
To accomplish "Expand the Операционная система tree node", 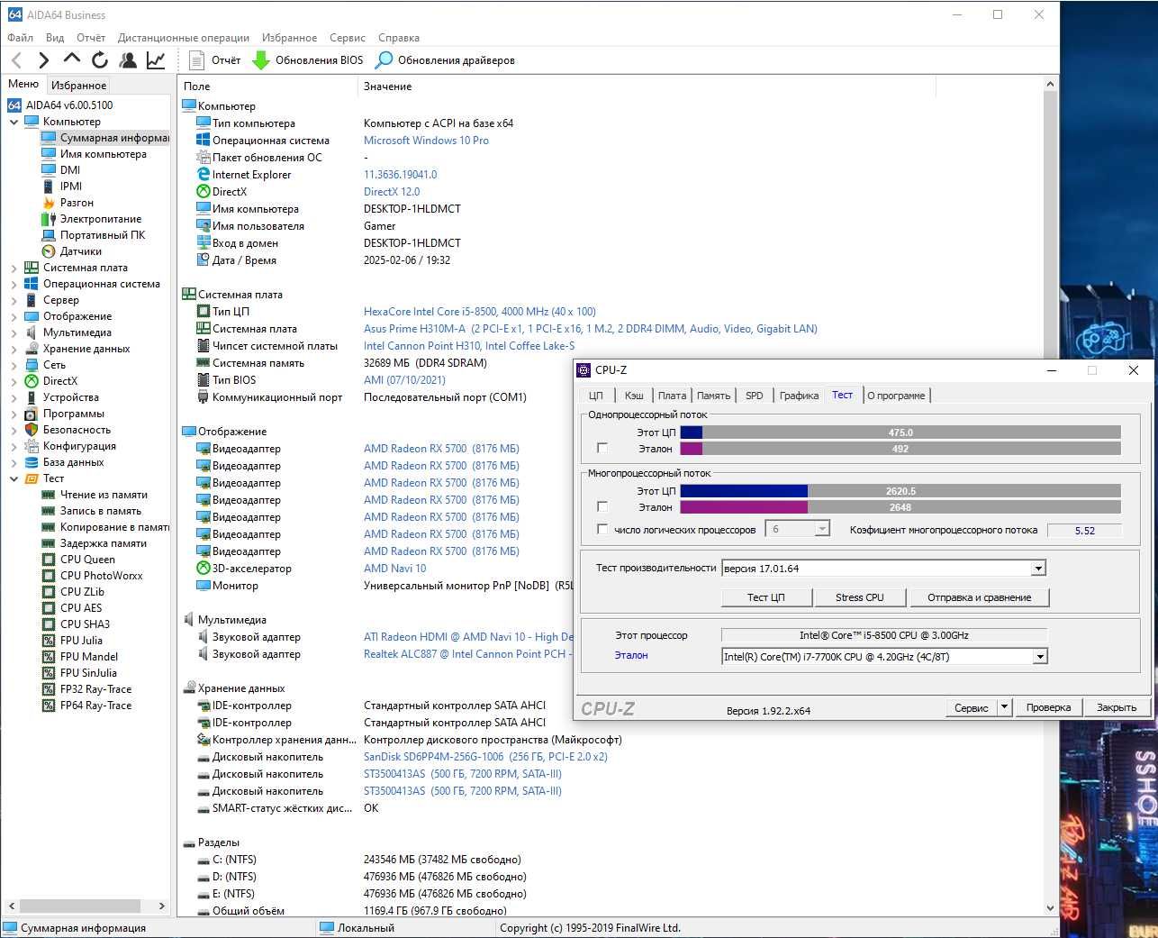I will point(14,284).
